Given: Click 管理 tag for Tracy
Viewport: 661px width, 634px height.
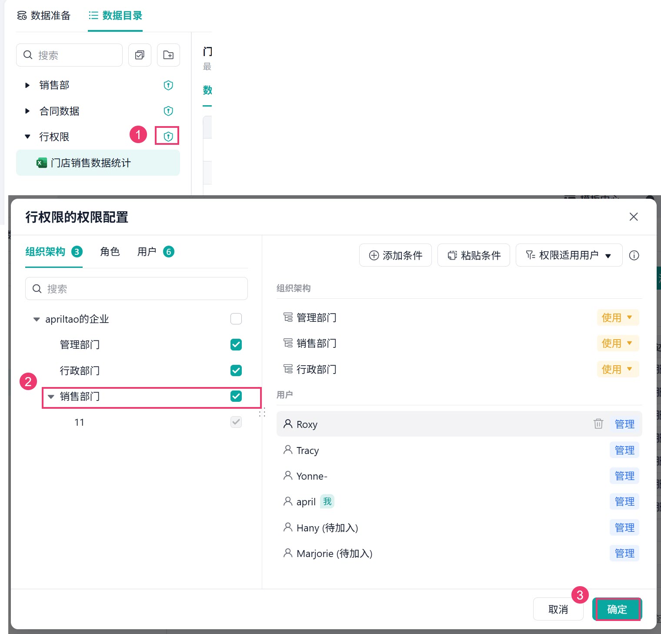Looking at the screenshot, I should 624,450.
